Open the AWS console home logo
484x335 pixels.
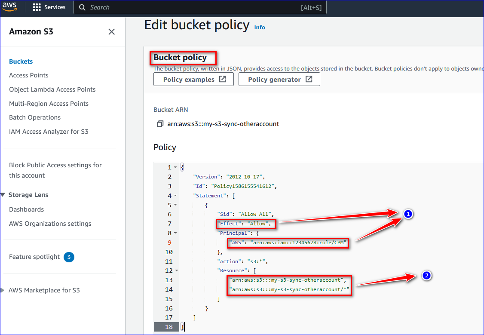click(x=9, y=7)
